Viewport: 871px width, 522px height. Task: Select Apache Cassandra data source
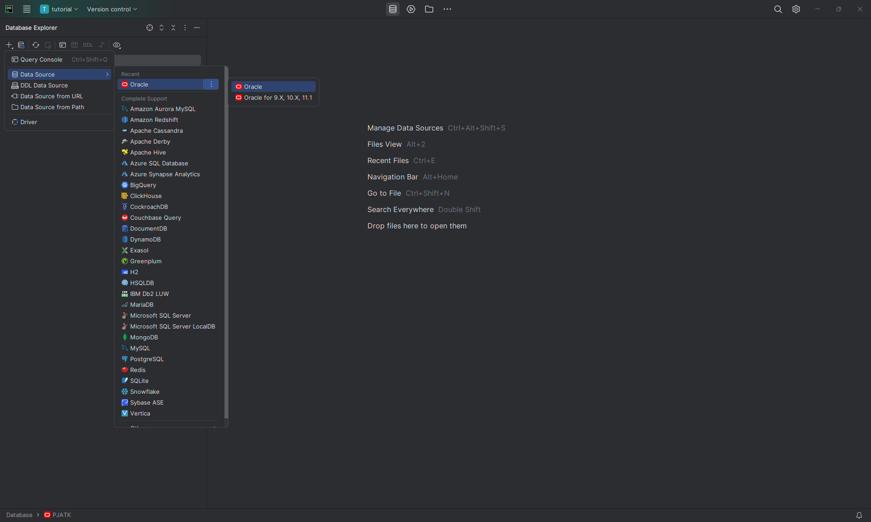point(168,130)
